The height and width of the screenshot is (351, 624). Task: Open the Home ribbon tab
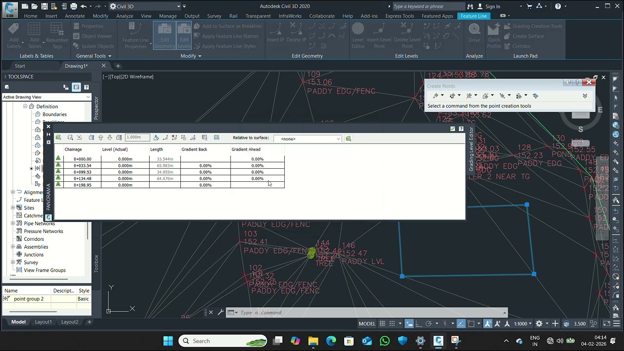pyautogui.click(x=31, y=16)
